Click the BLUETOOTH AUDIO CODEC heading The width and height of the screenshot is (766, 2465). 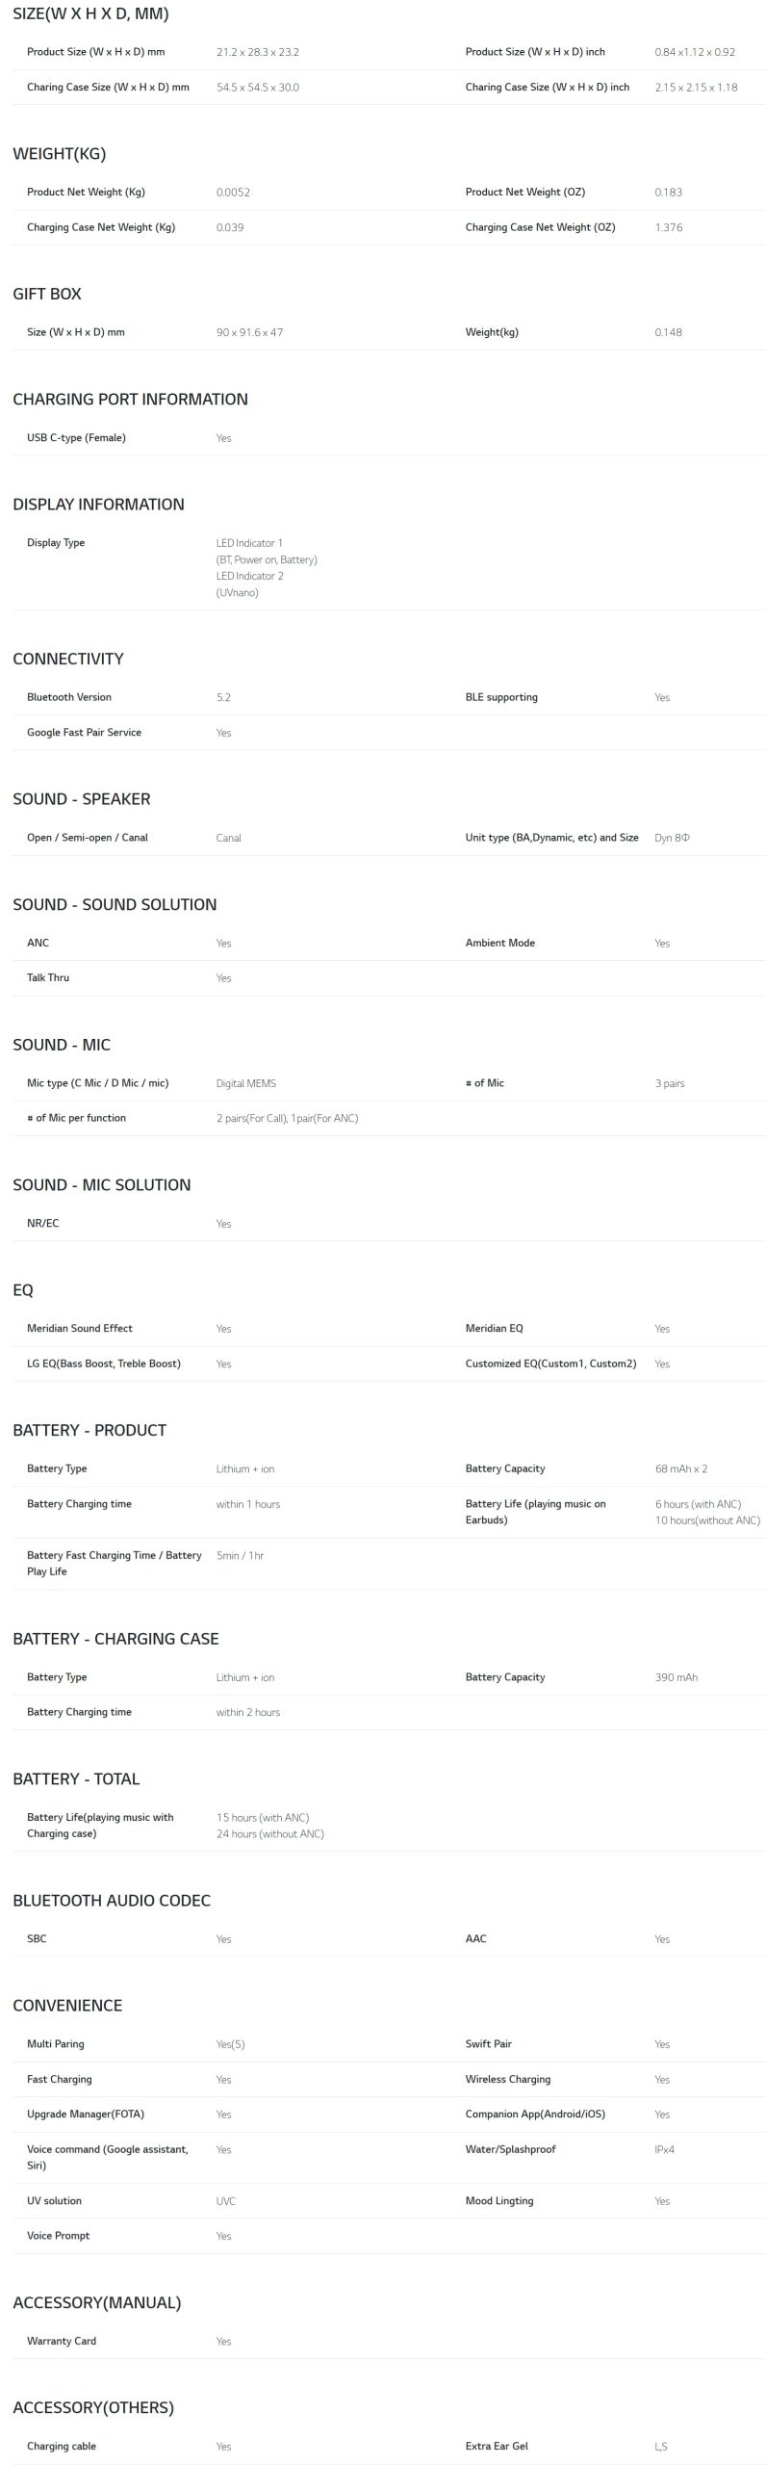point(112,1900)
